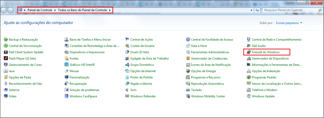
Task: Expand arrow after Todos os Itens do Painel de Controle
Action: click(x=110, y=10)
